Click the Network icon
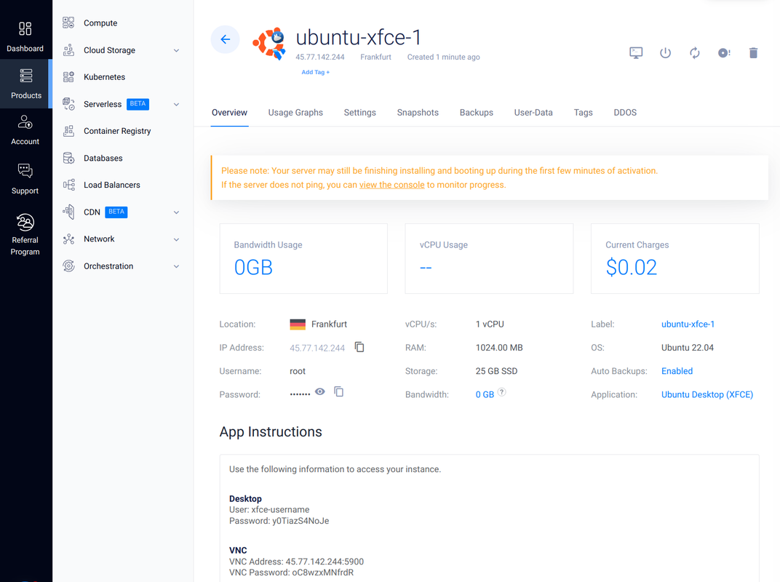Viewport: 780px width, 582px height. pos(68,239)
